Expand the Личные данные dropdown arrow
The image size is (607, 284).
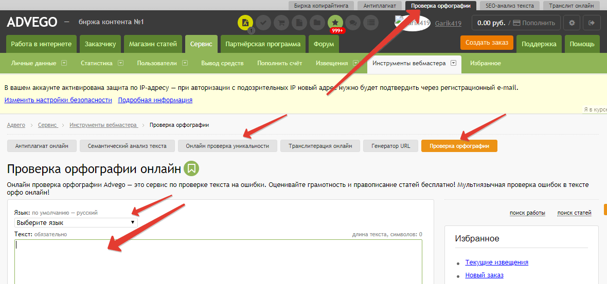coord(64,63)
